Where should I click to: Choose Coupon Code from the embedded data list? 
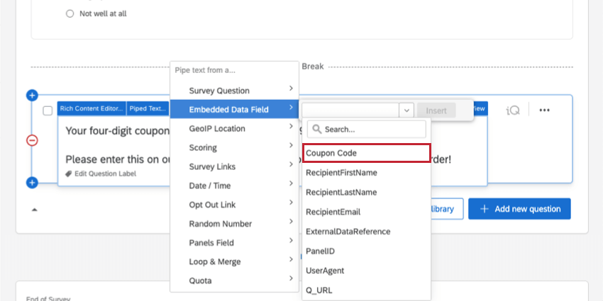[365, 153]
